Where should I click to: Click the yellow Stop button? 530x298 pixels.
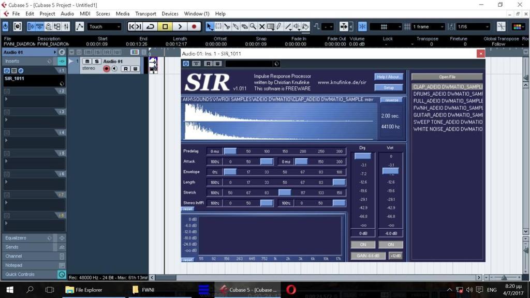coord(165,27)
